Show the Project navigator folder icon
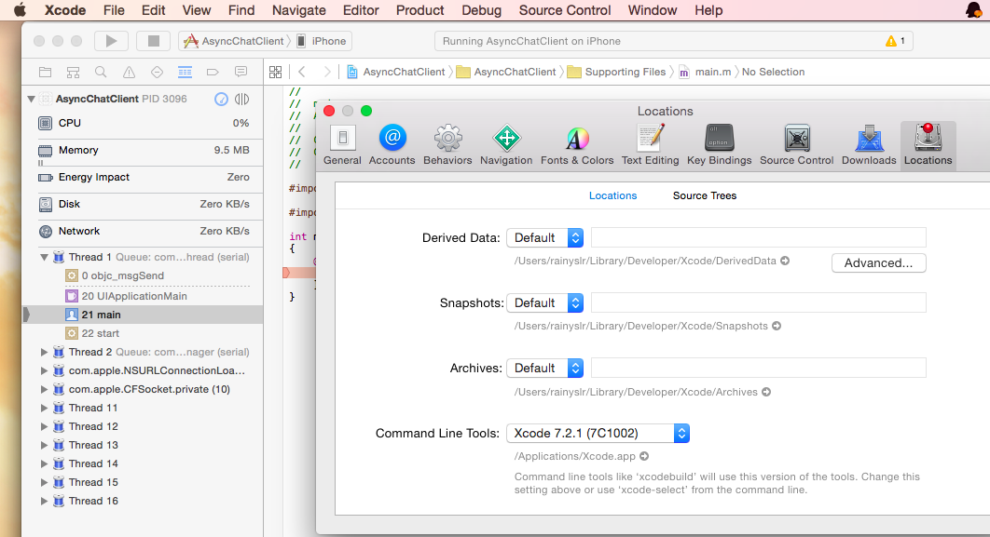The height and width of the screenshot is (537, 990). [46, 72]
